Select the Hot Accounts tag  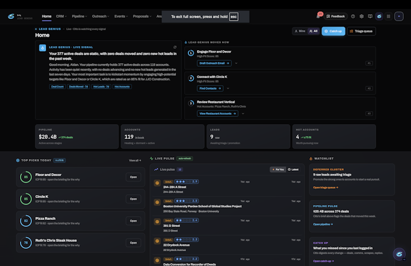pos(122,86)
